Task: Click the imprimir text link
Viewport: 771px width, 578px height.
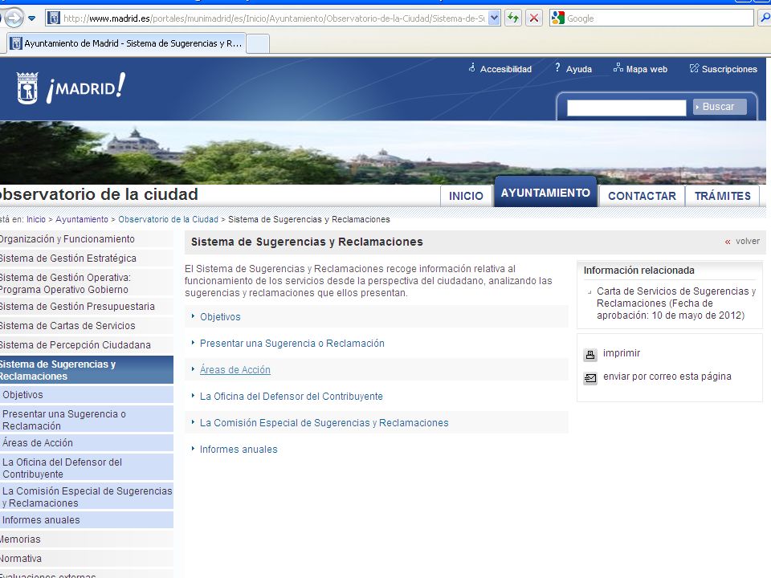Action: (622, 353)
